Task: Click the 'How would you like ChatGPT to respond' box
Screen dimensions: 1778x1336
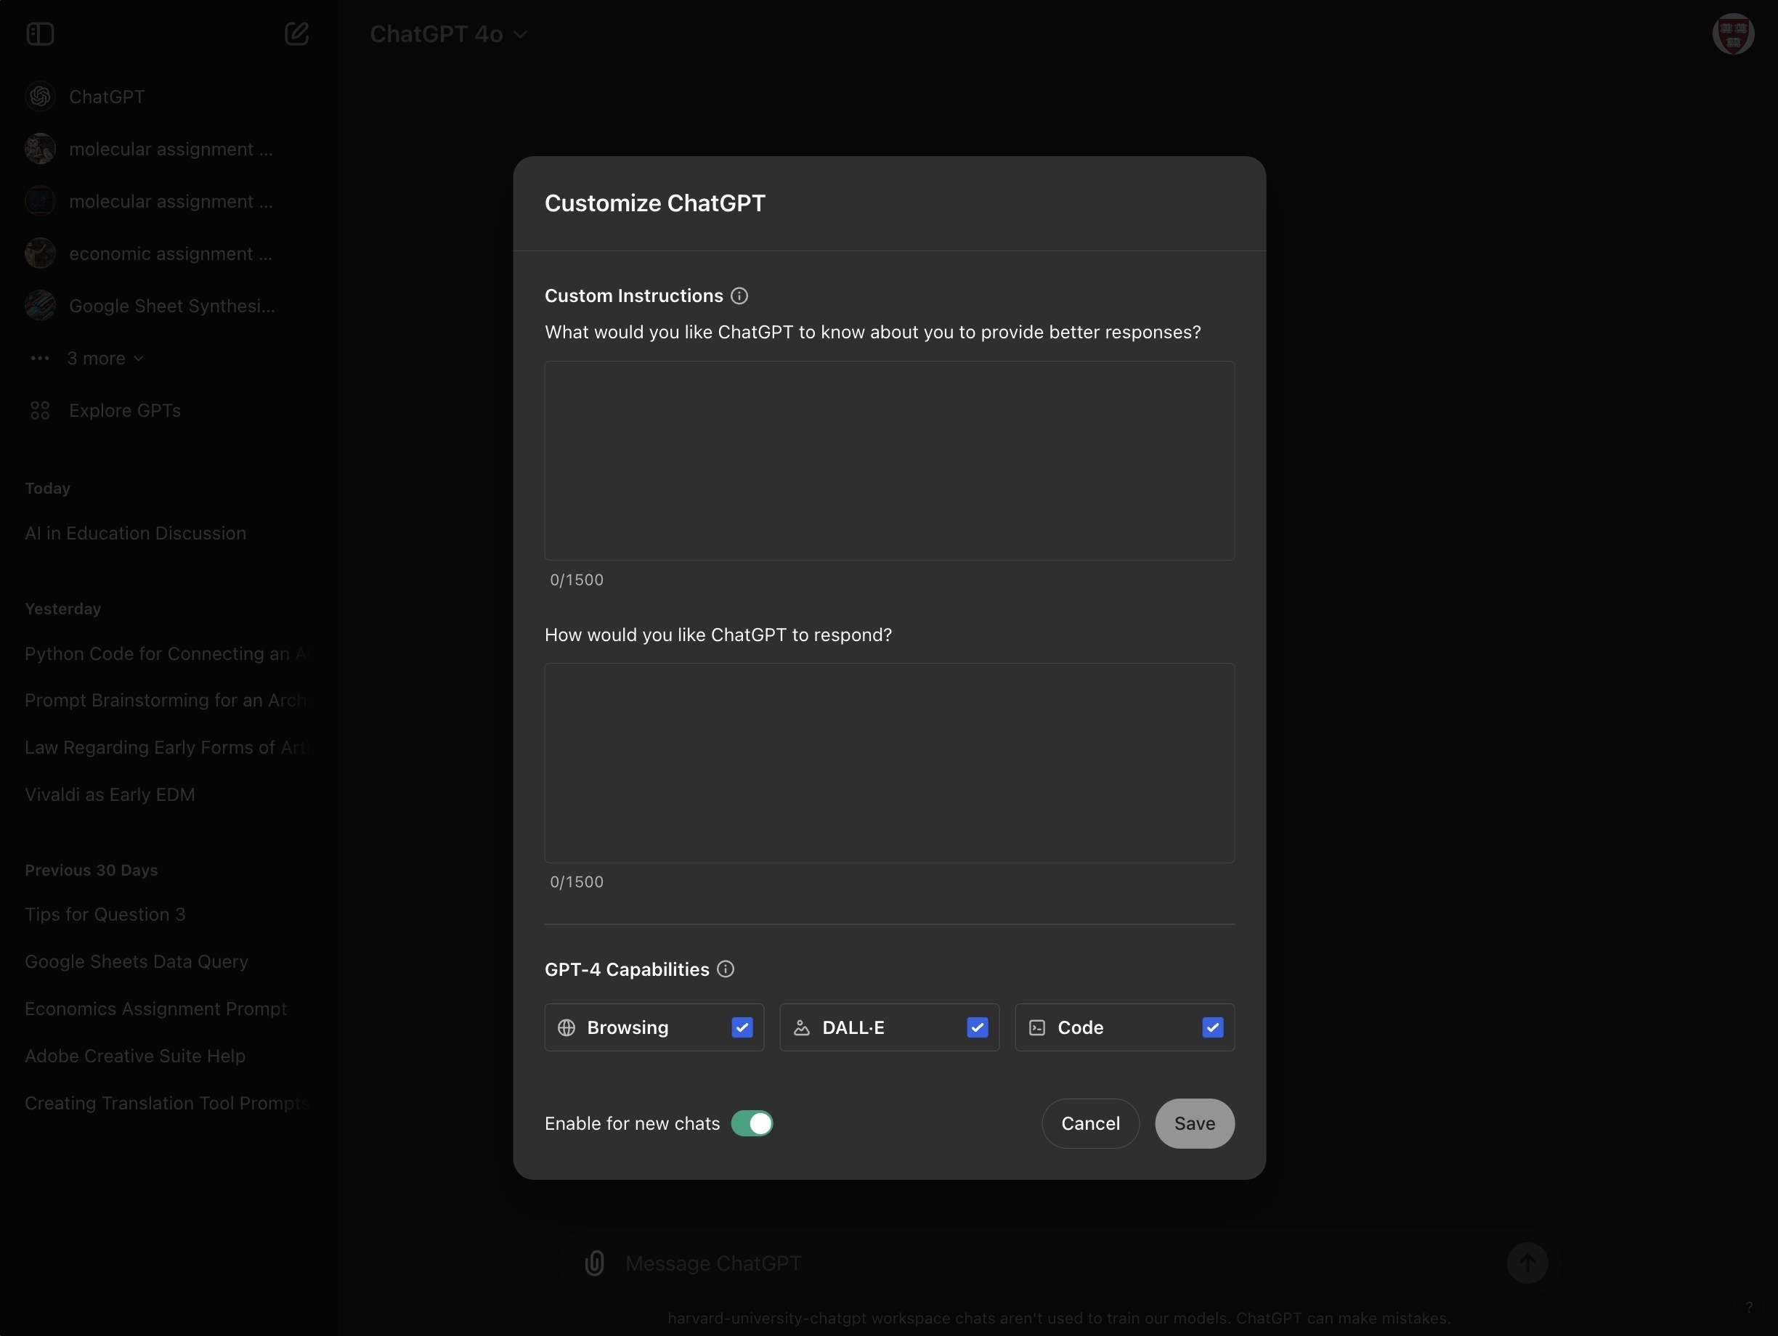Action: [889, 762]
